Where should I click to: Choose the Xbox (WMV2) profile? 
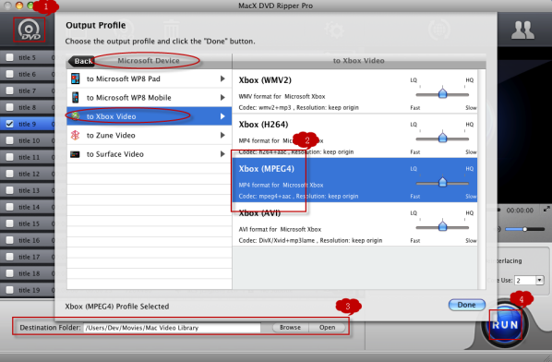click(x=354, y=91)
